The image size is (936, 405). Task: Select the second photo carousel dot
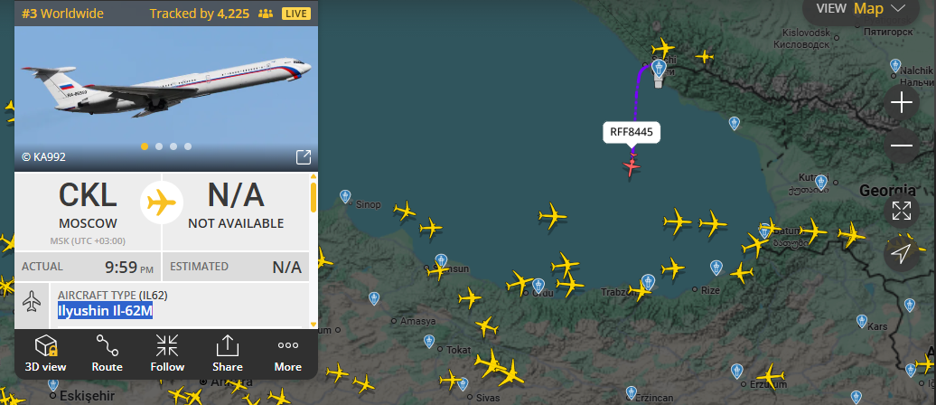pyautogui.click(x=159, y=146)
